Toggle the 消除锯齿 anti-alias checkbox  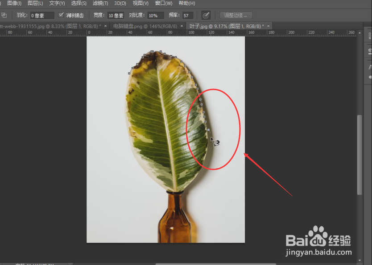click(61, 15)
